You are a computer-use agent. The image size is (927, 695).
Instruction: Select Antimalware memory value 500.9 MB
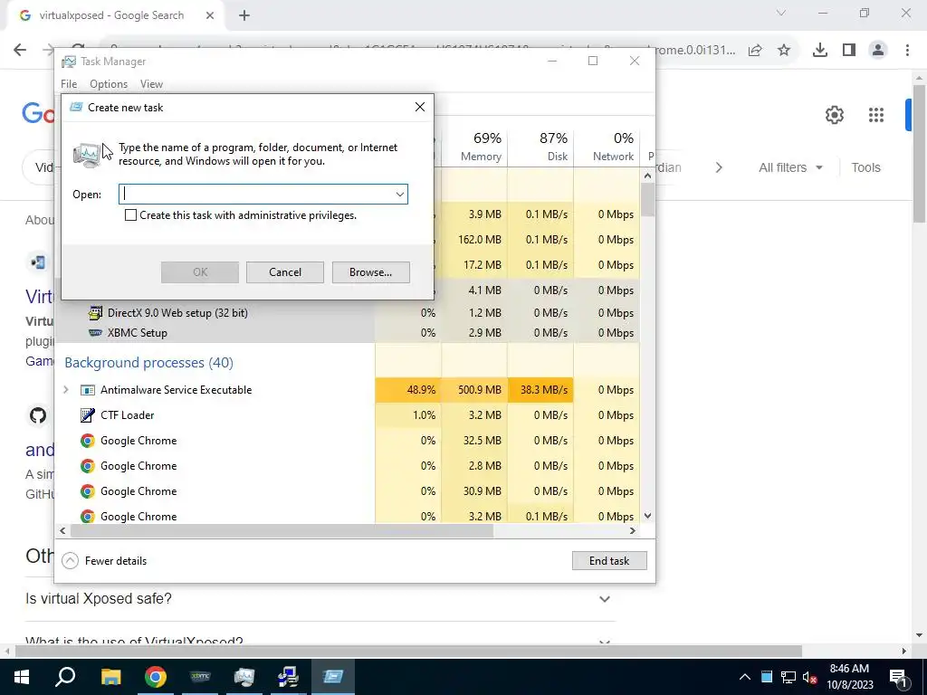pyautogui.click(x=480, y=390)
